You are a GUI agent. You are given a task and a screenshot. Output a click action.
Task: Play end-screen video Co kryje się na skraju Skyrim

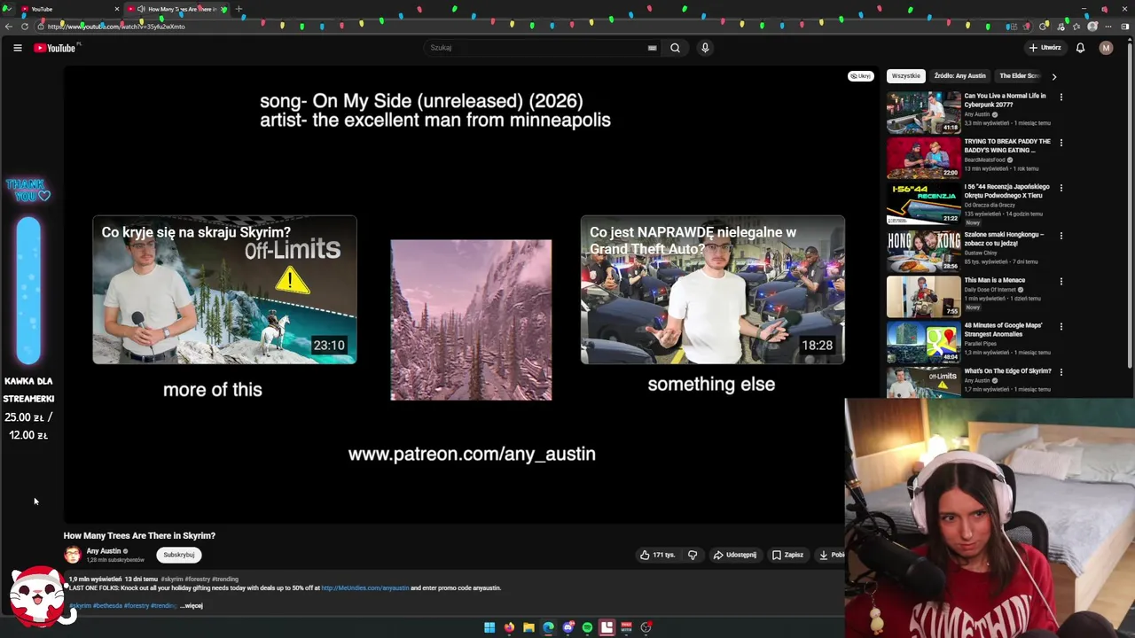click(224, 290)
